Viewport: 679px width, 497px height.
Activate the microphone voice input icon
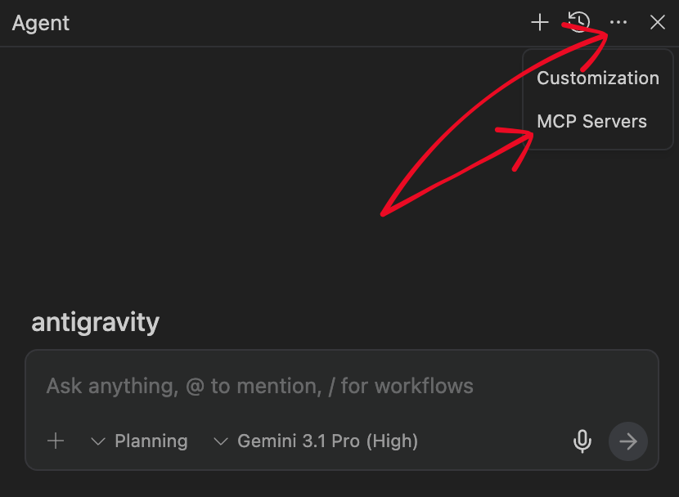coord(582,441)
